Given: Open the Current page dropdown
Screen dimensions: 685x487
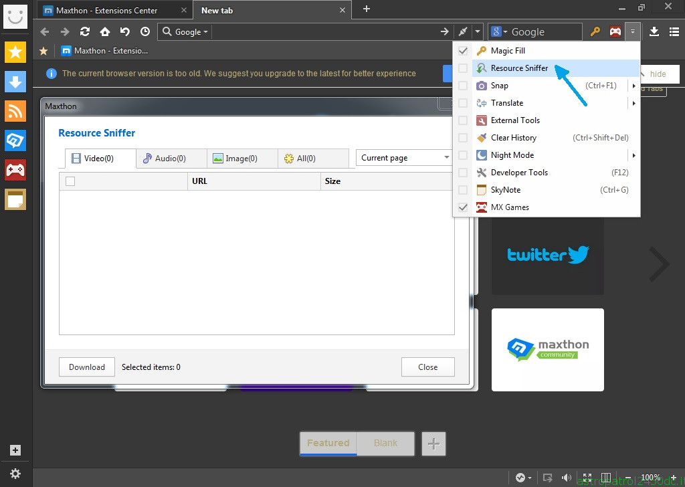Looking at the screenshot, I should (x=403, y=158).
